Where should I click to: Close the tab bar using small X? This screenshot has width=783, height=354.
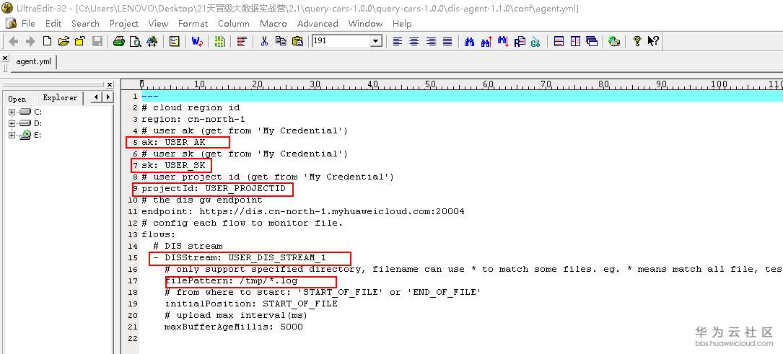tap(5, 58)
